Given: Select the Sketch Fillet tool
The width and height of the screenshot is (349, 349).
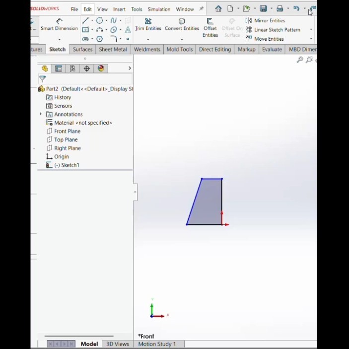Looking at the screenshot, I should click(x=114, y=39).
